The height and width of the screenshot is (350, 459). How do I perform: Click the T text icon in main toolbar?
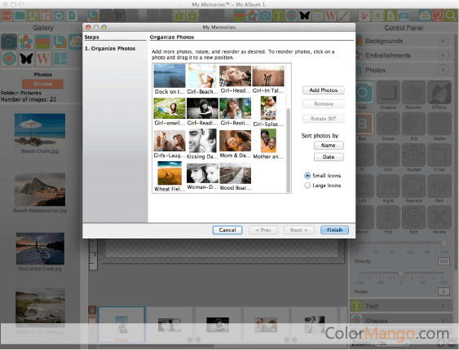coord(278,15)
